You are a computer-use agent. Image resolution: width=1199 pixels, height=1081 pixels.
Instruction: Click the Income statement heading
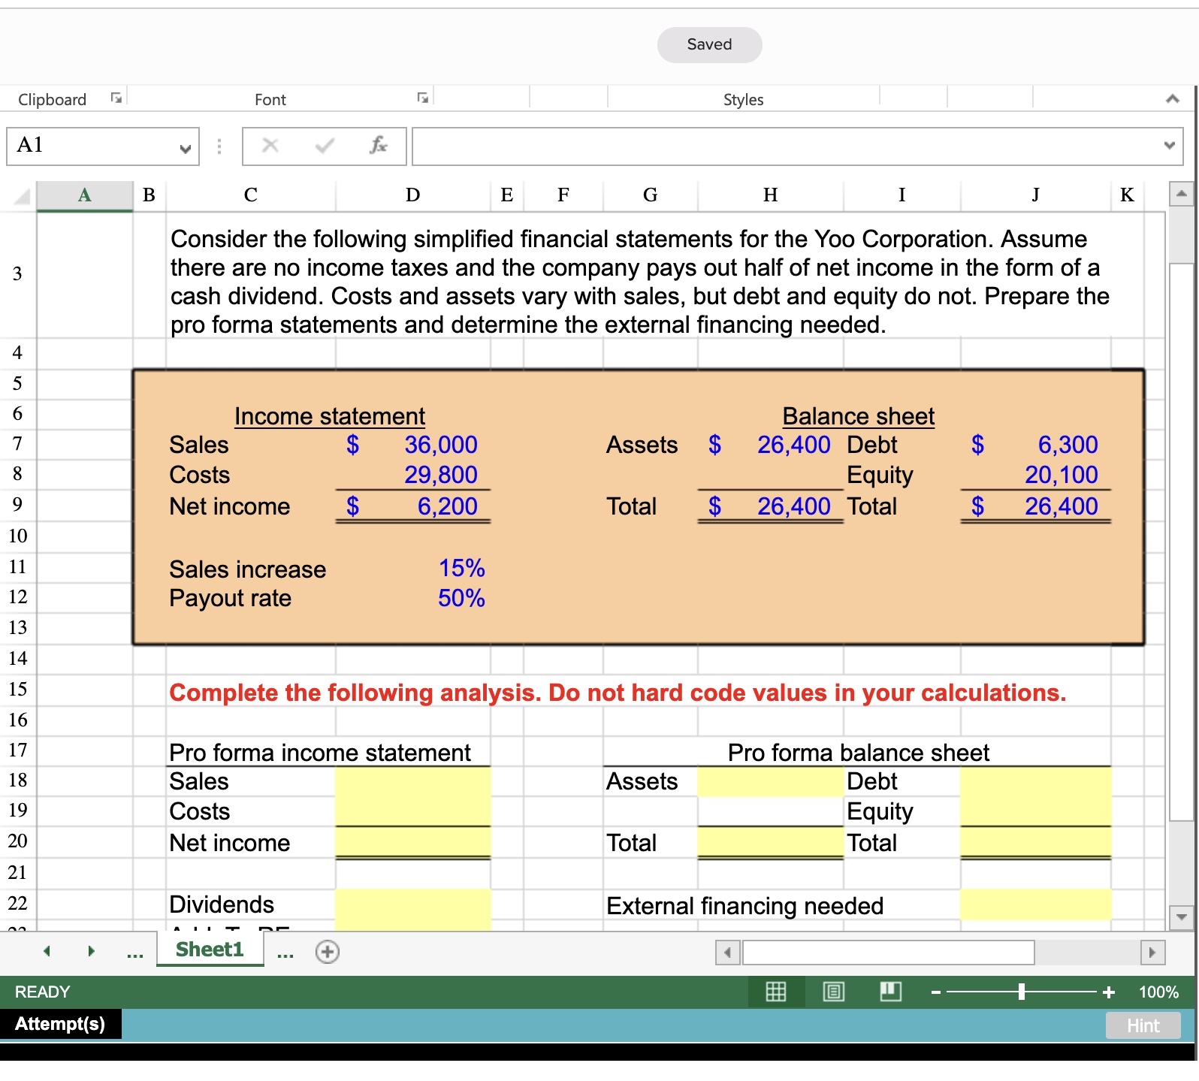tap(330, 416)
